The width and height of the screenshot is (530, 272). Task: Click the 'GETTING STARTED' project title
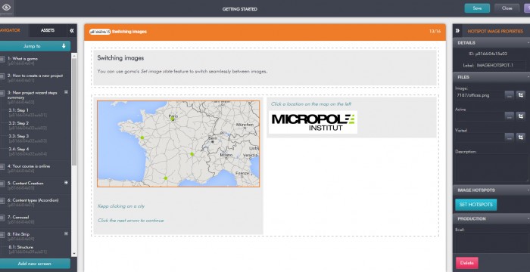point(240,9)
